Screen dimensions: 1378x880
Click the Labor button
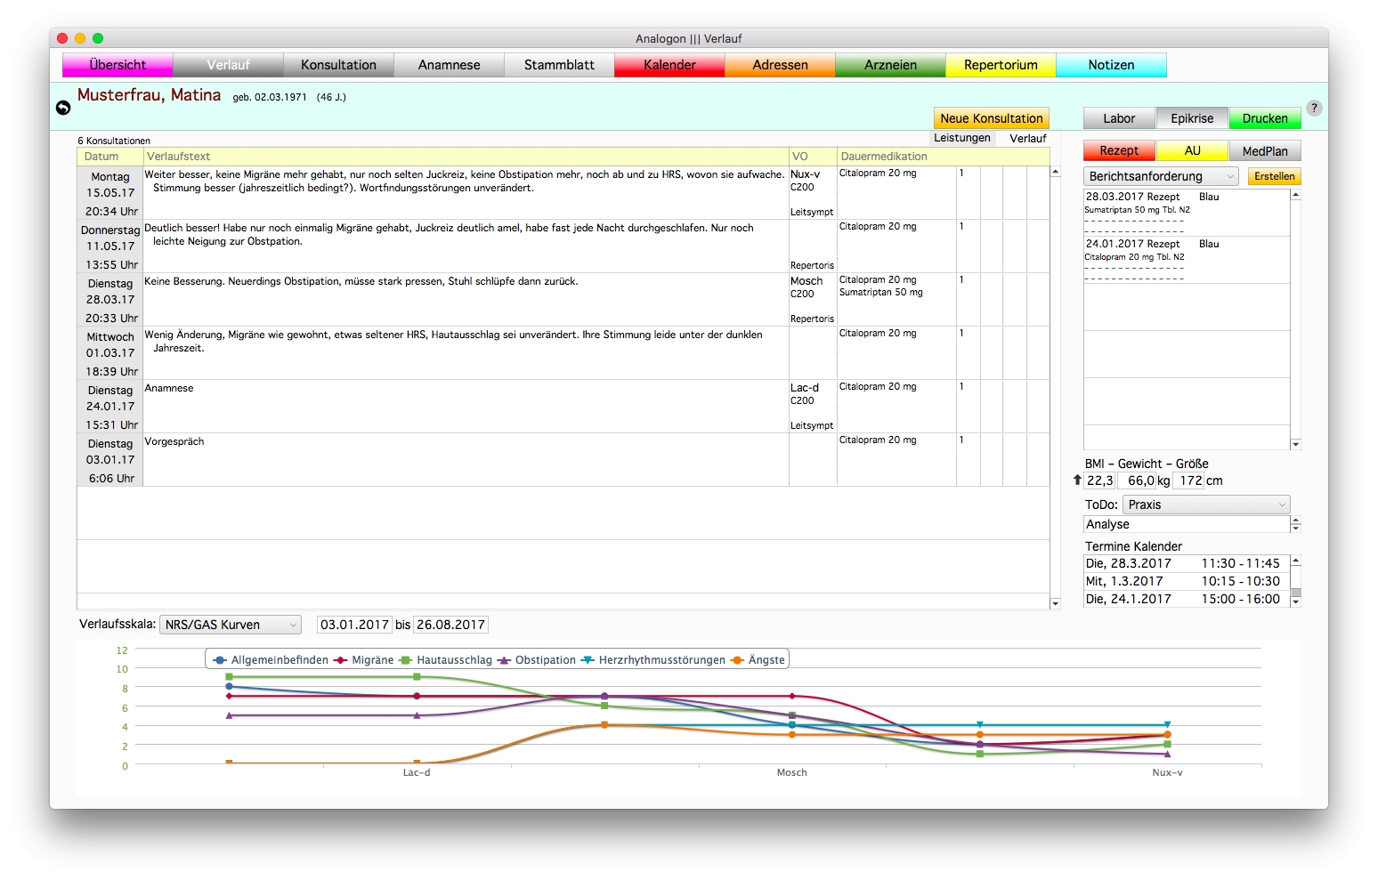[x=1119, y=118]
